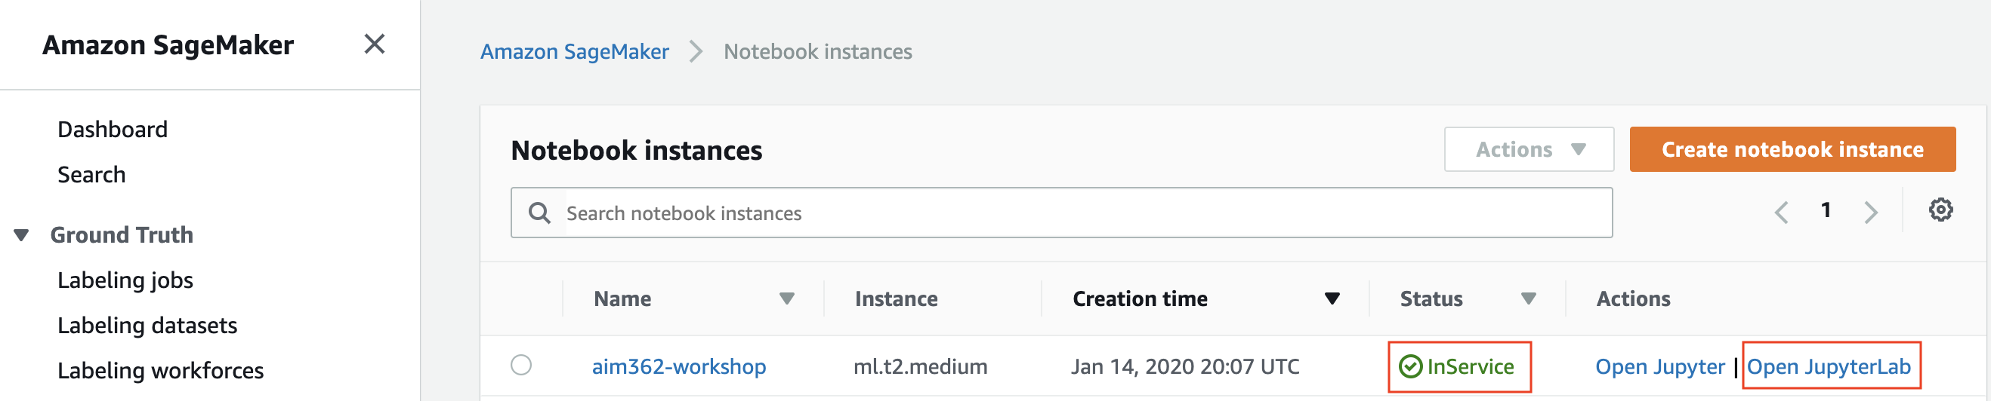1991x401 pixels.
Task: Focus the Search notebook instances field
Action: (x=1061, y=213)
